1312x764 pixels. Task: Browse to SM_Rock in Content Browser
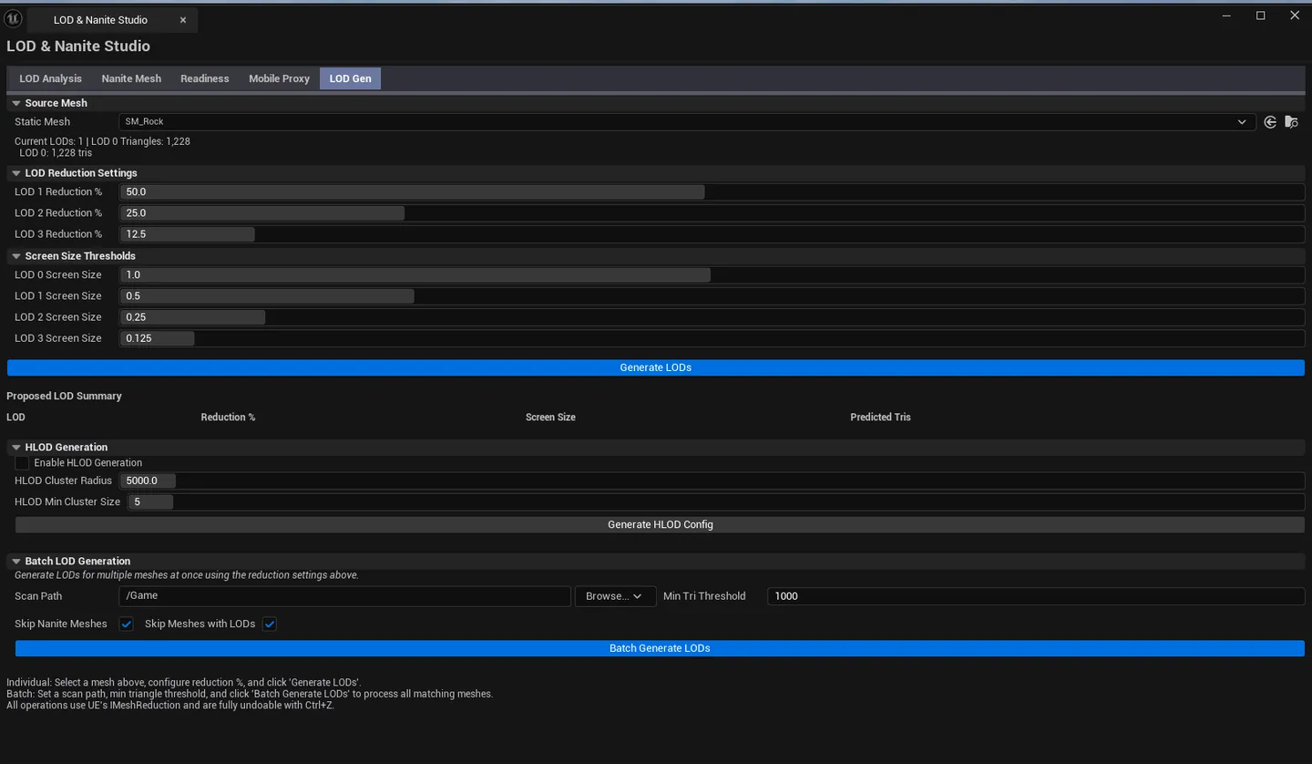coord(1291,122)
